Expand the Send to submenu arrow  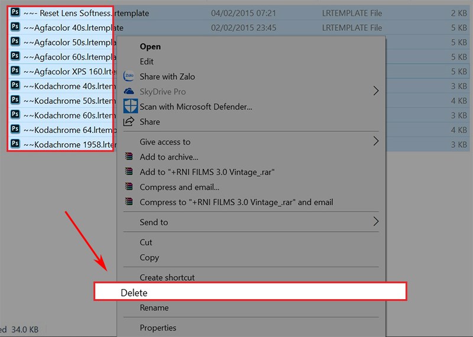click(376, 222)
